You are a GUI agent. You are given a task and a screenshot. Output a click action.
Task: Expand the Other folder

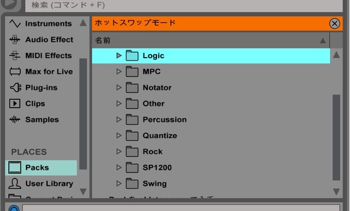coord(119,103)
